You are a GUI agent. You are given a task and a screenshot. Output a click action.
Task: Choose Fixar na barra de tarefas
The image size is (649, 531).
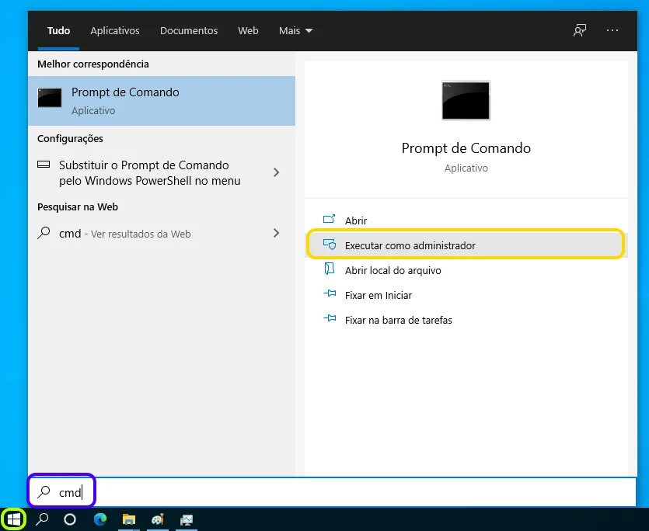tap(466, 320)
